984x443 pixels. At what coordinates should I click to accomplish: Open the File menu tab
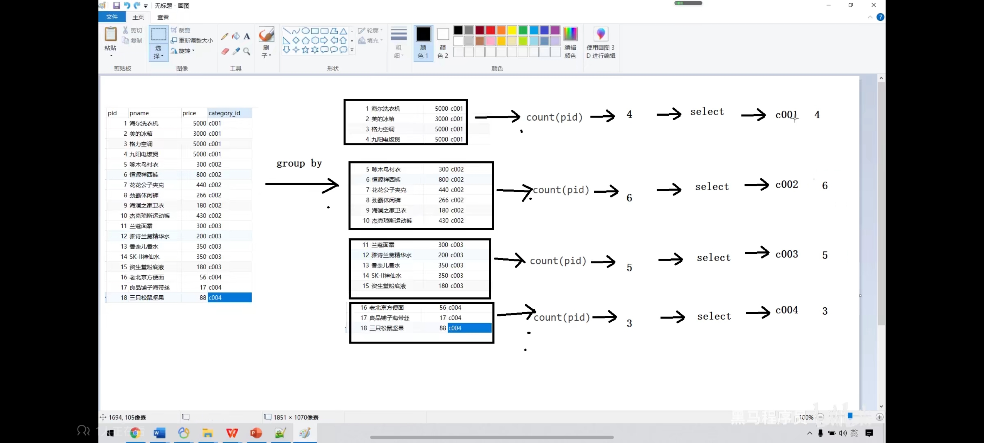click(x=112, y=17)
